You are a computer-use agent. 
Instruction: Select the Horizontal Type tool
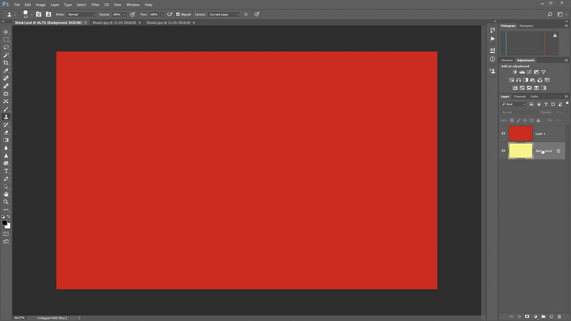(6, 171)
